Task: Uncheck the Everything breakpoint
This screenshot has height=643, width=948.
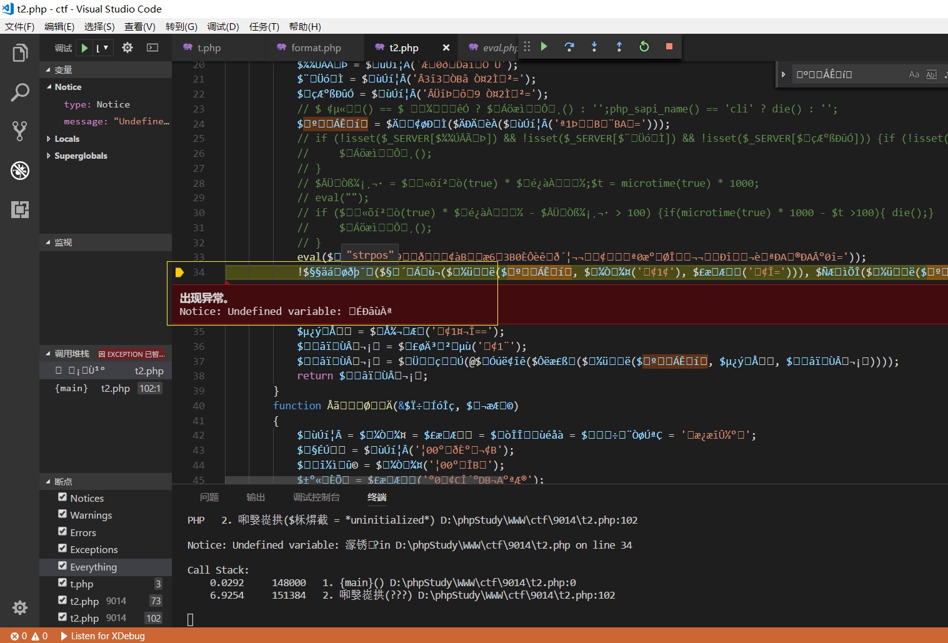Action: tap(62, 566)
